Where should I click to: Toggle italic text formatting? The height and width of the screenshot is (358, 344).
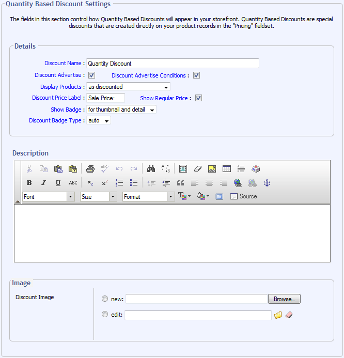44,183
